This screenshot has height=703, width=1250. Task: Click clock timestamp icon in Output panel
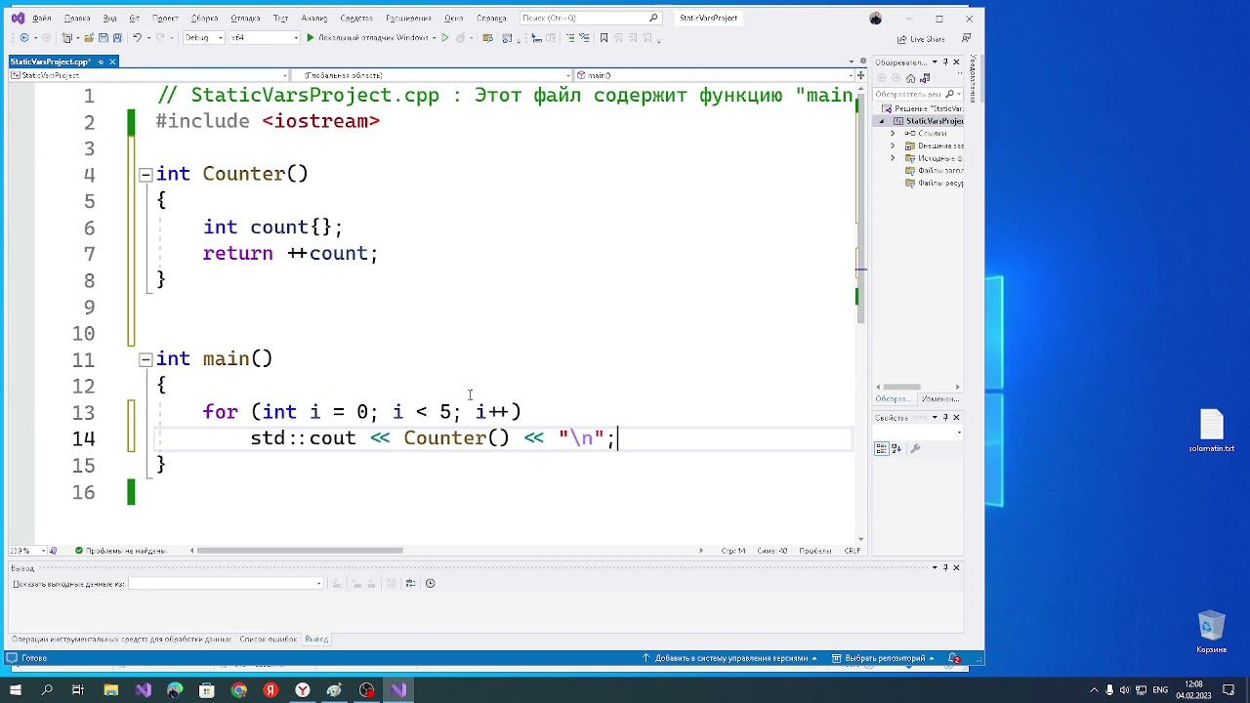431,584
